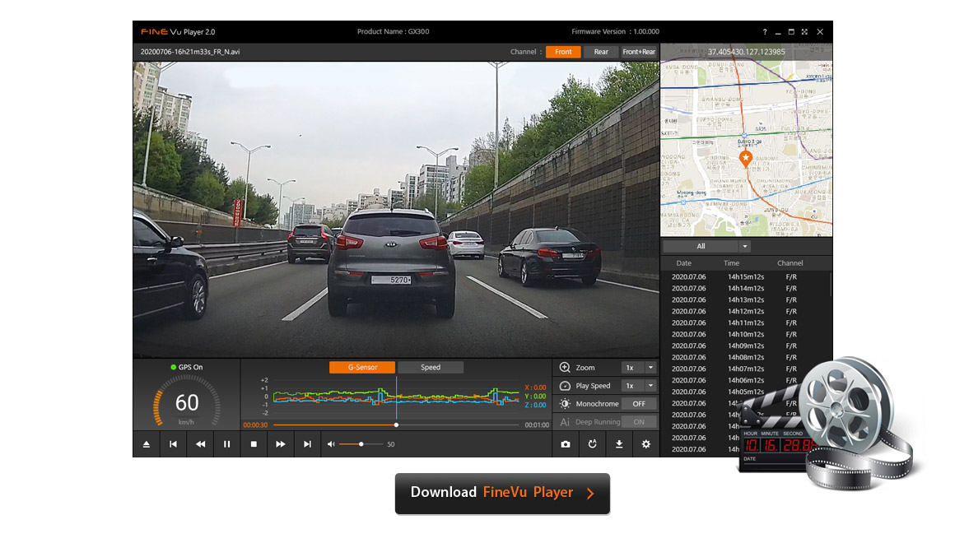Screen dimensions: 969x543
Task: Stop the video playback
Action: pyautogui.click(x=254, y=444)
